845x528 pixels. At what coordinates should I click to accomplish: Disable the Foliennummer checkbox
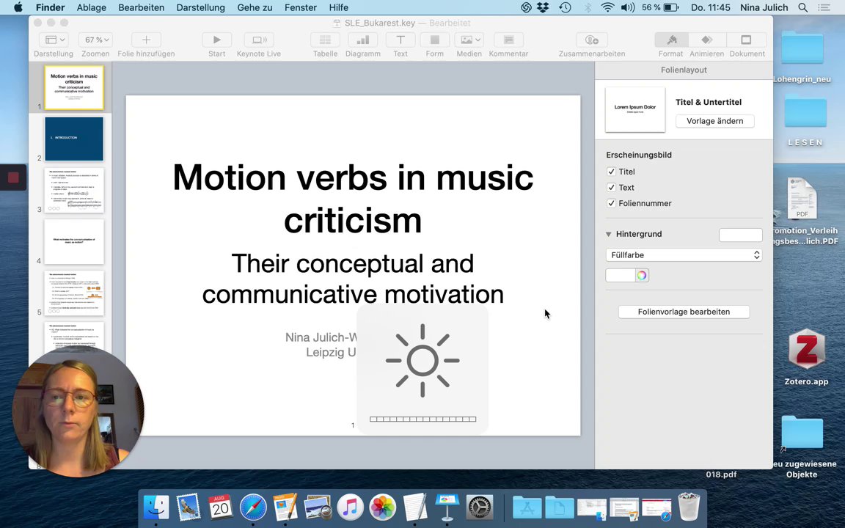611,203
